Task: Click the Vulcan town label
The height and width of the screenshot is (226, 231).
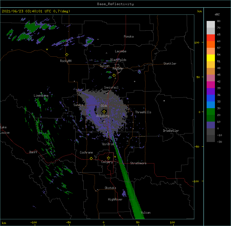Action: (146, 213)
